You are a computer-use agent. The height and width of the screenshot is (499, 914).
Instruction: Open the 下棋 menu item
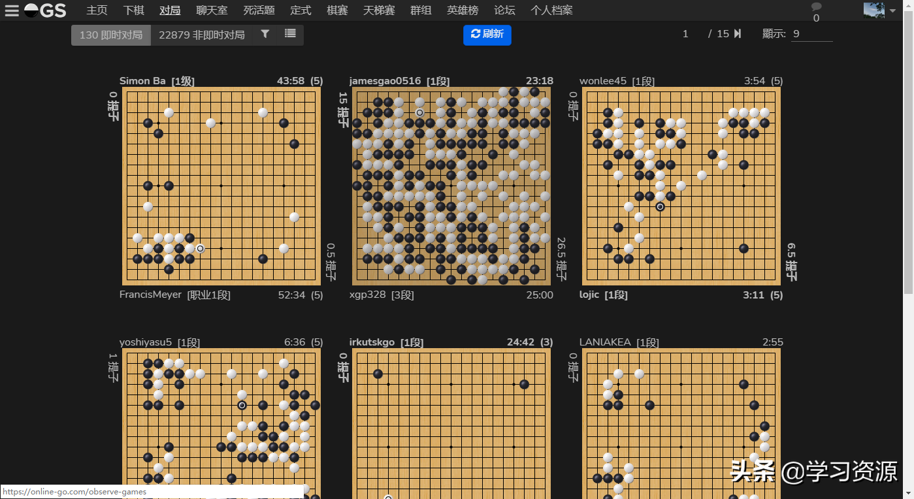133,10
